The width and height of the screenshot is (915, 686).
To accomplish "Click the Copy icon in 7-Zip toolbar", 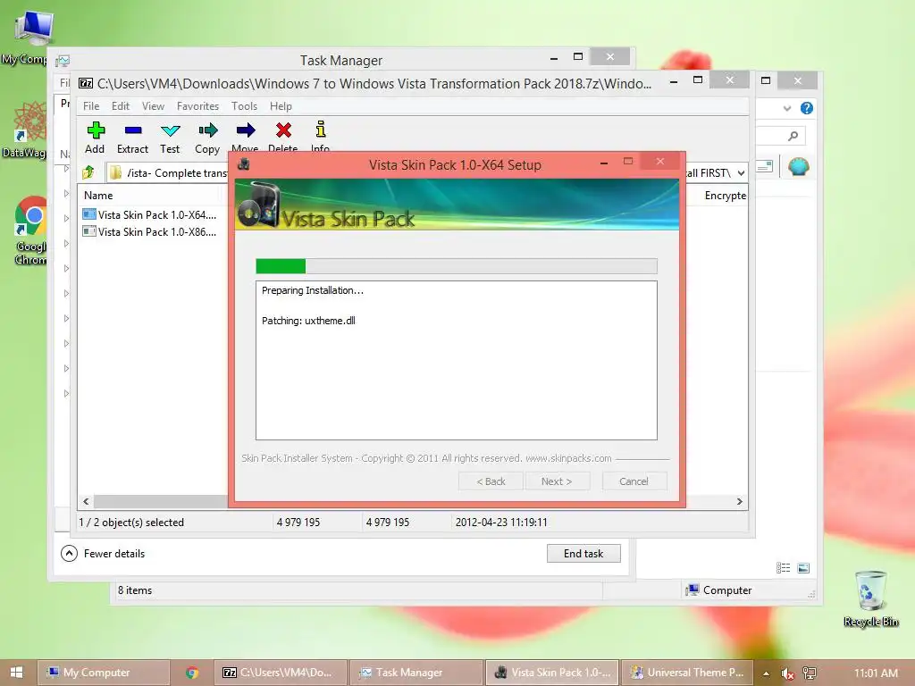I will click(x=207, y=130).
